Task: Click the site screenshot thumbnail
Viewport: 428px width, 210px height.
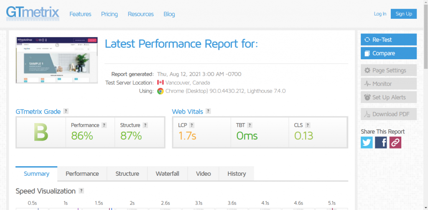Action: [57, 60]
